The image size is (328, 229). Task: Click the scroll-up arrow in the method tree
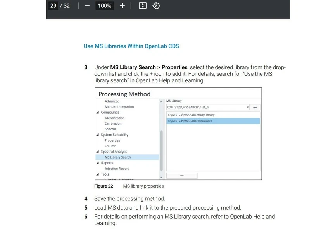pyautogui.click(x=162, y=101)
